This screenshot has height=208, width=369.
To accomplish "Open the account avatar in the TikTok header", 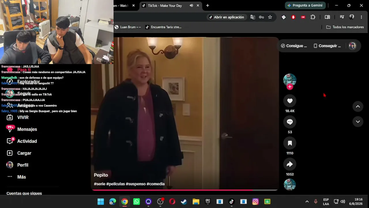I will (x=352, y=46).
